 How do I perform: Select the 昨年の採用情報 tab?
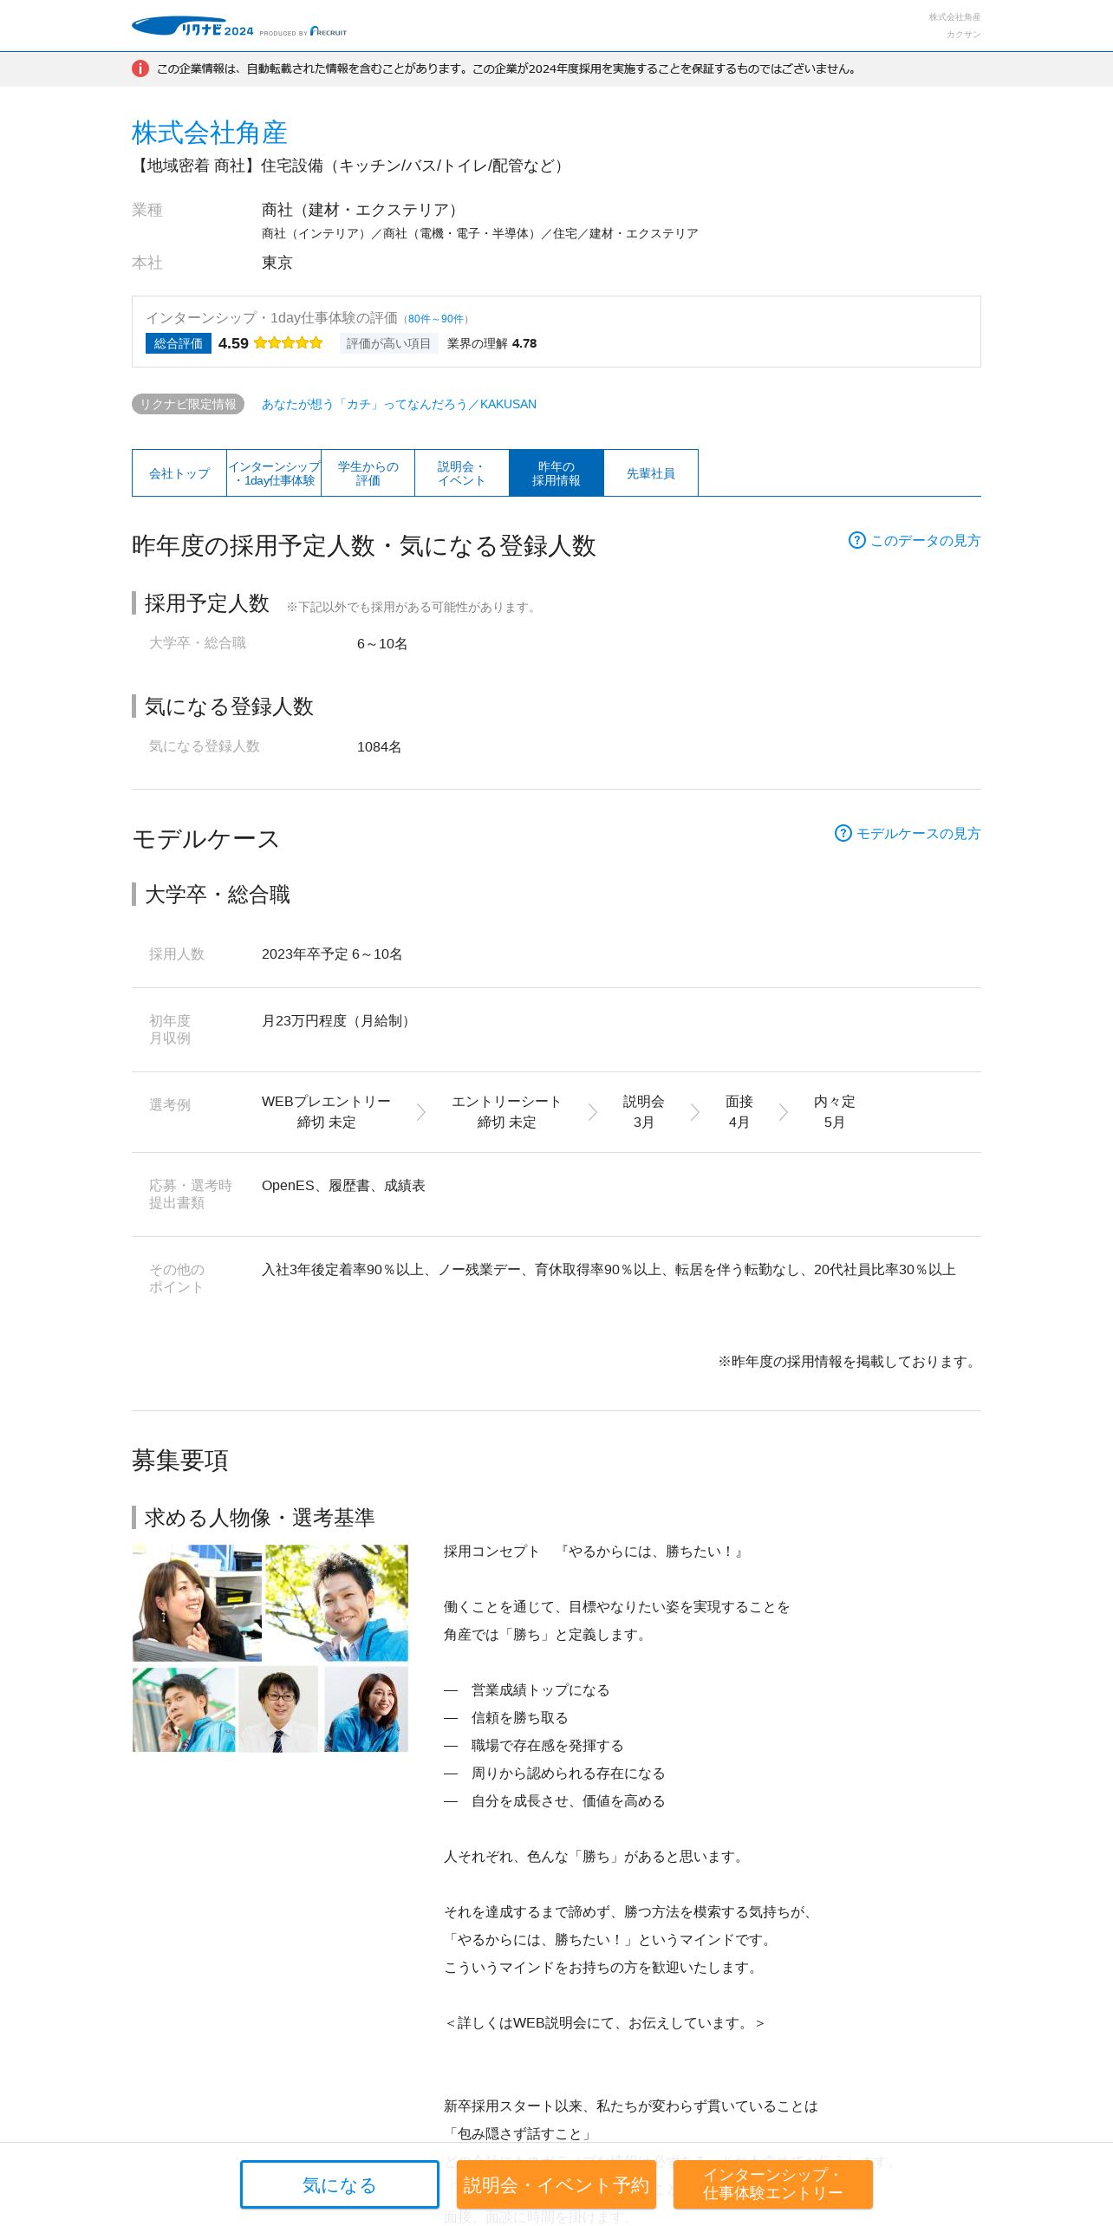point(556,473)
